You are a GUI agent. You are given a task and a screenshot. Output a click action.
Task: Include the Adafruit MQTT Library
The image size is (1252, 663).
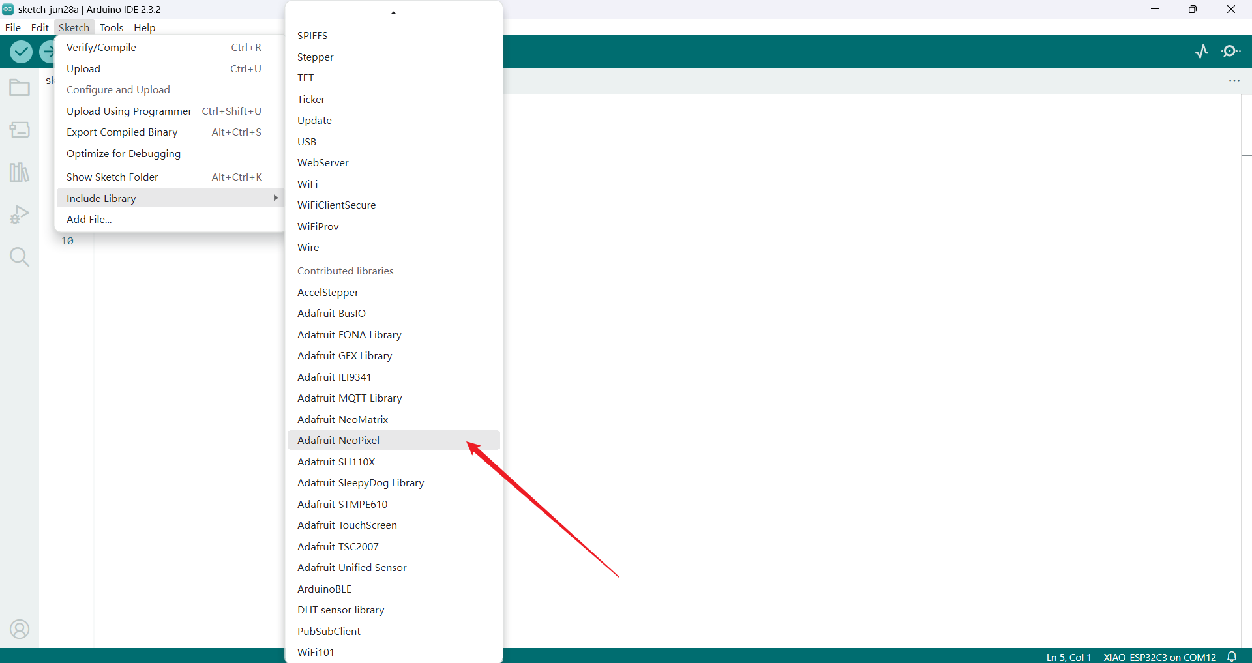[394, 398]
